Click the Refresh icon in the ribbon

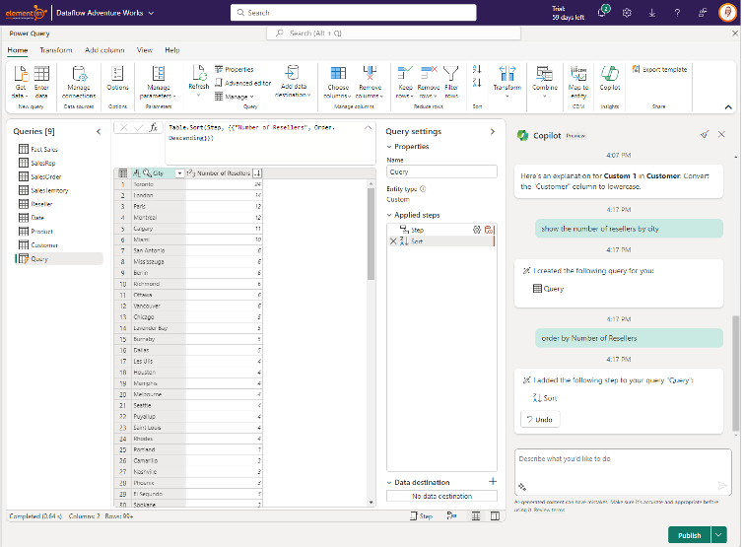(198, 75)
